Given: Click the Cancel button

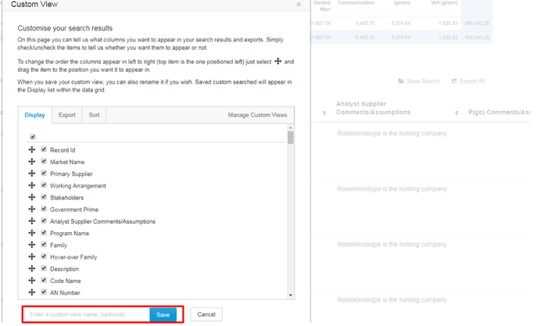Looking at the screenshot, I should (x=206, y=314).
